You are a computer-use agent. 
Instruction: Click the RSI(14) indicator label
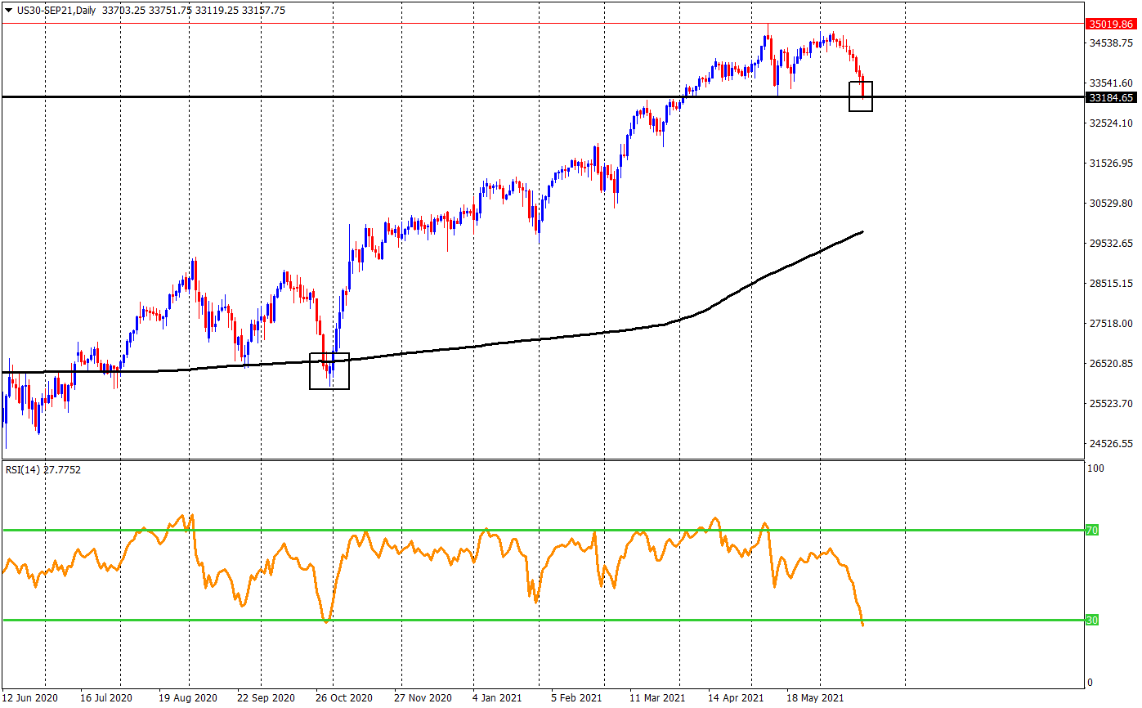click(x=22, y=469)
